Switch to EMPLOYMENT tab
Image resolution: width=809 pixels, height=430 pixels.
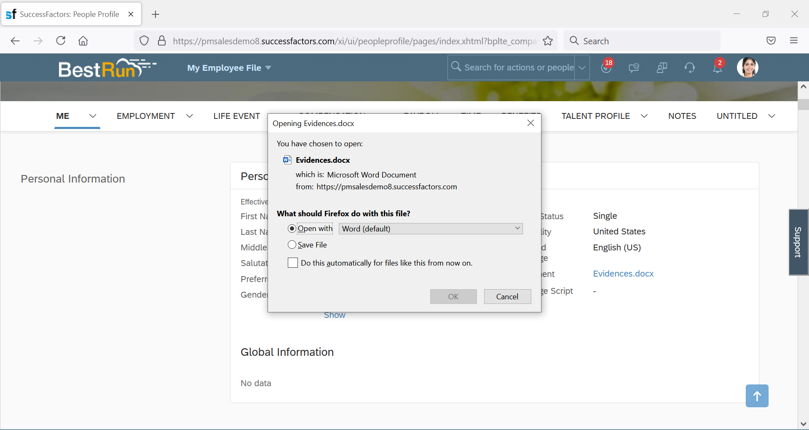point(146,116)
